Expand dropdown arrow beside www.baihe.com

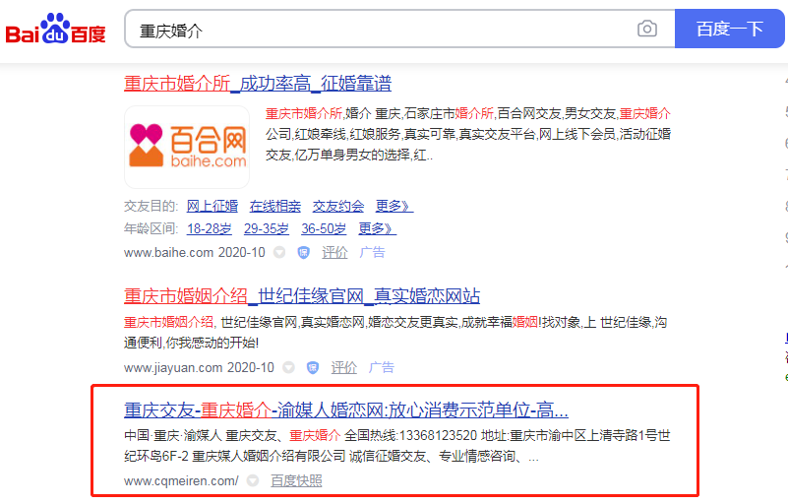pos(279,253)
